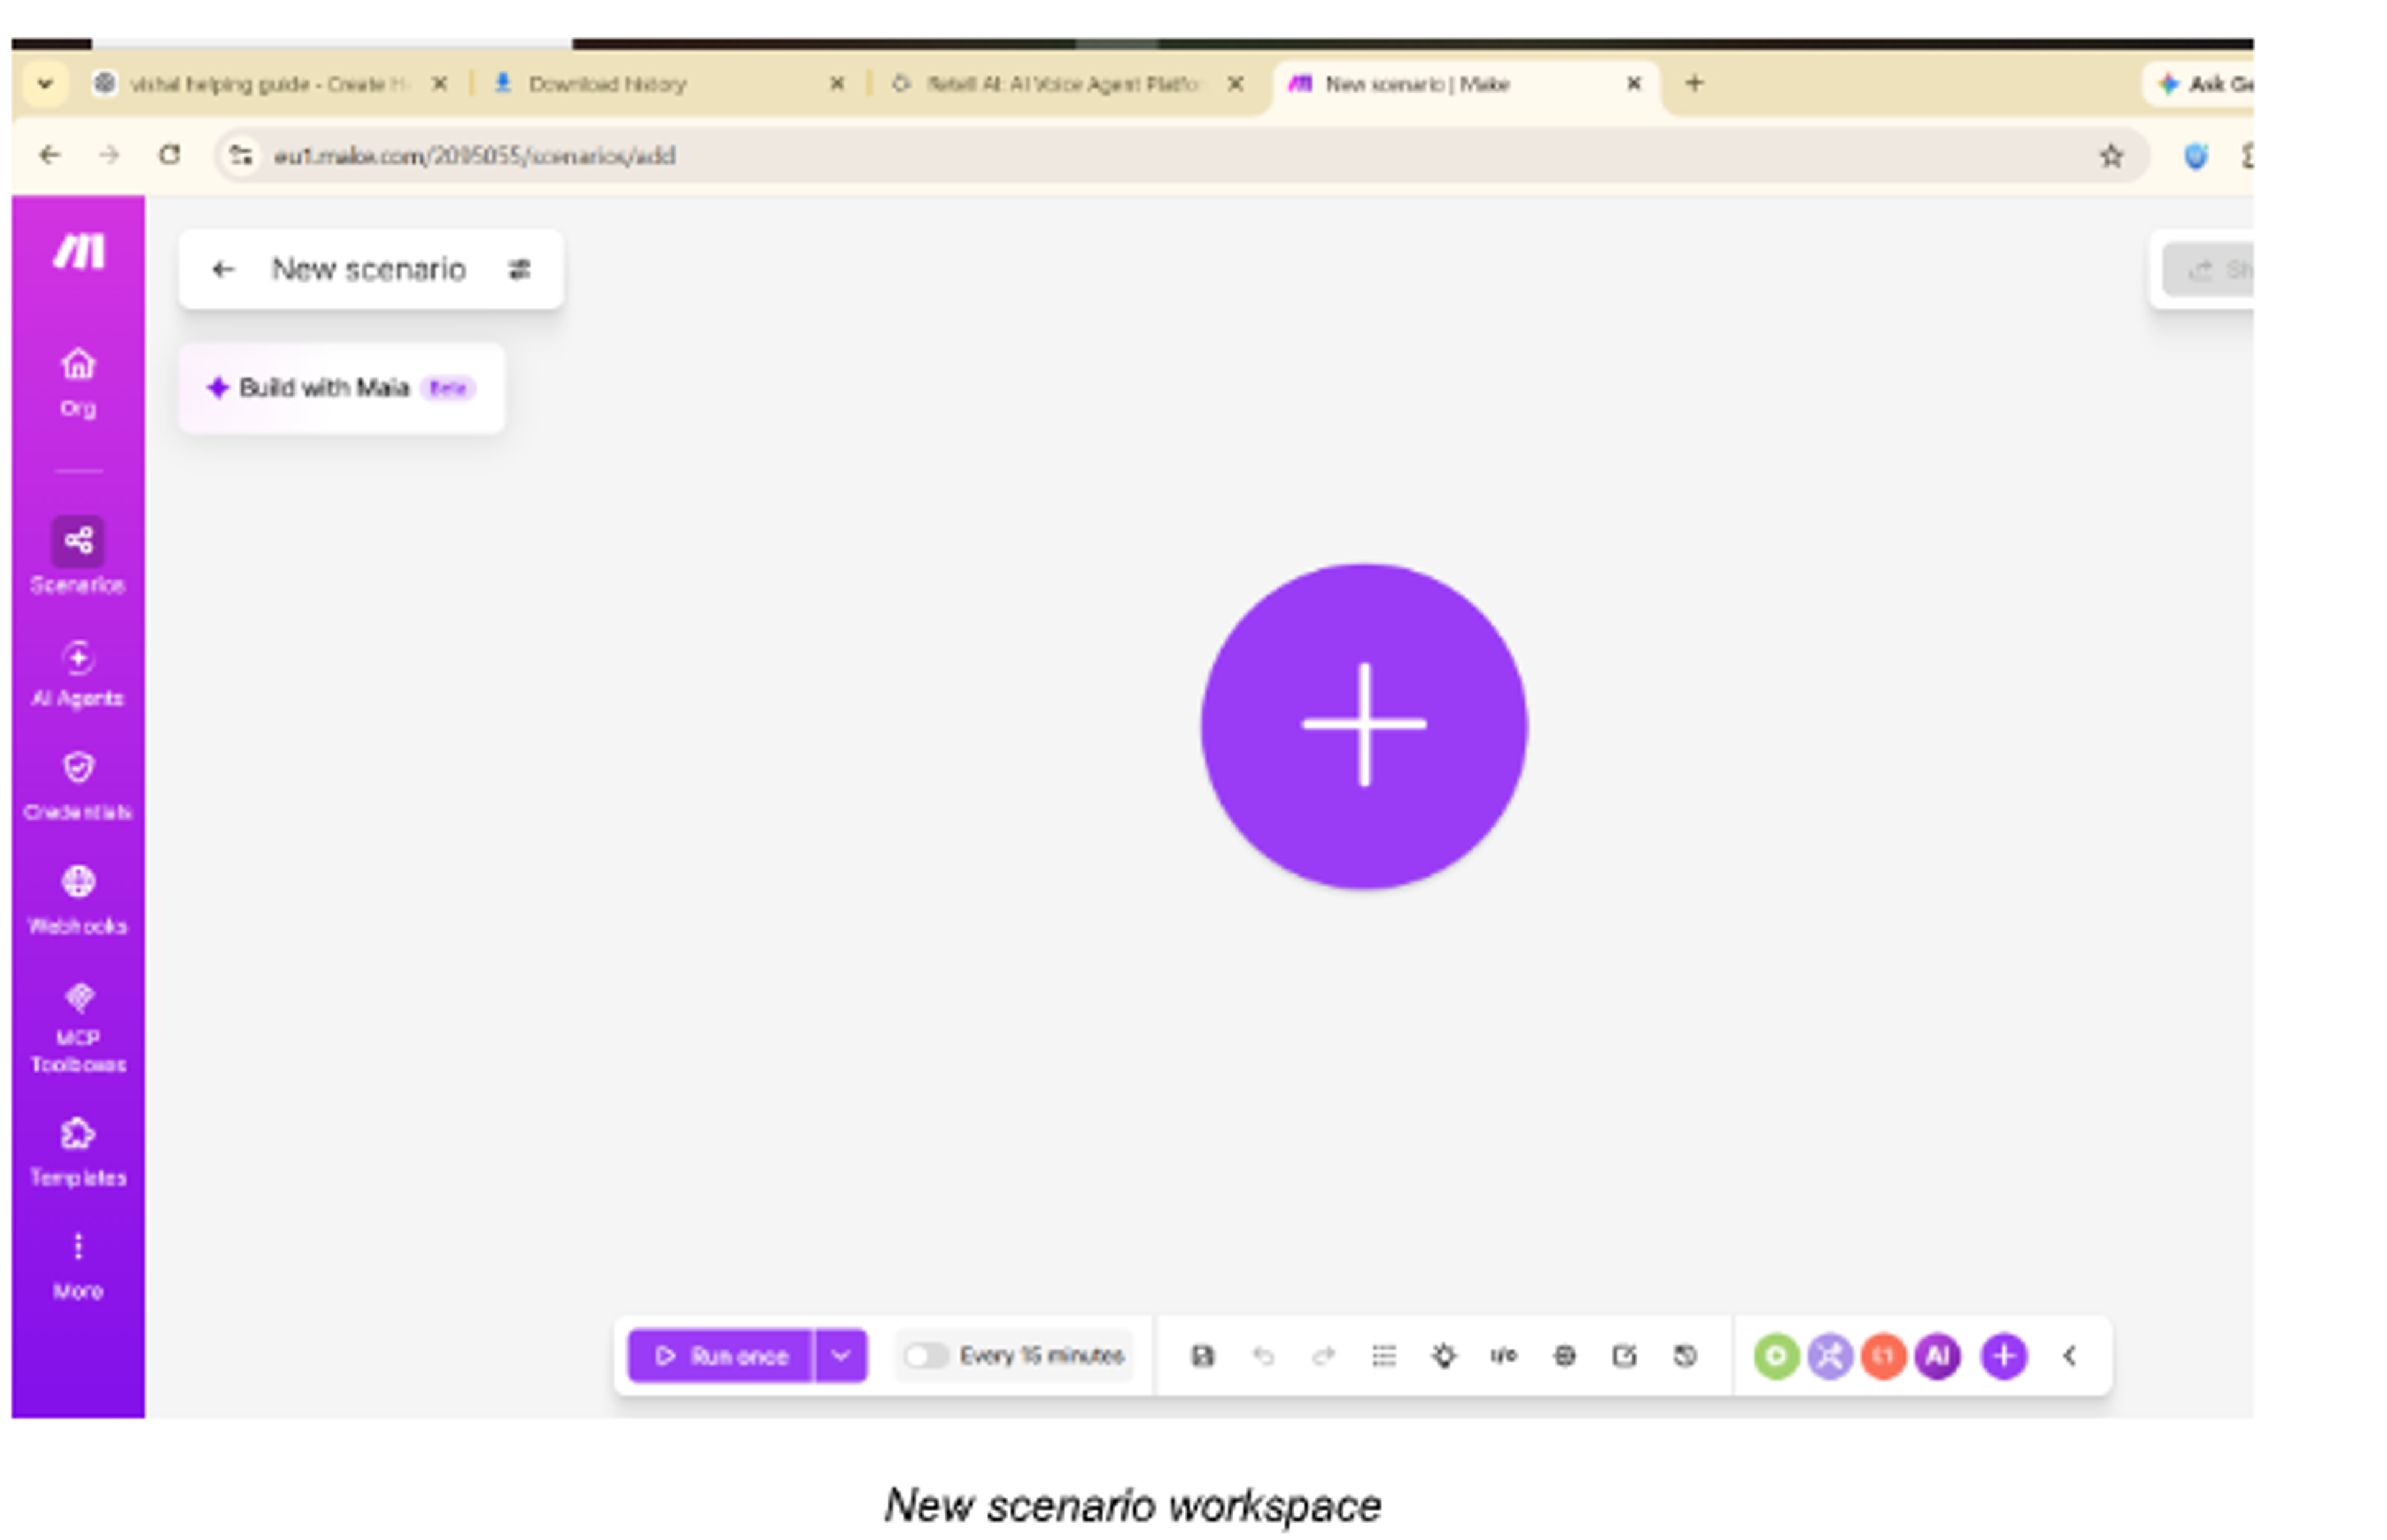Open Templates in the sidebar
This screenshot has width=2387, height=1540.
[78, 1152]
